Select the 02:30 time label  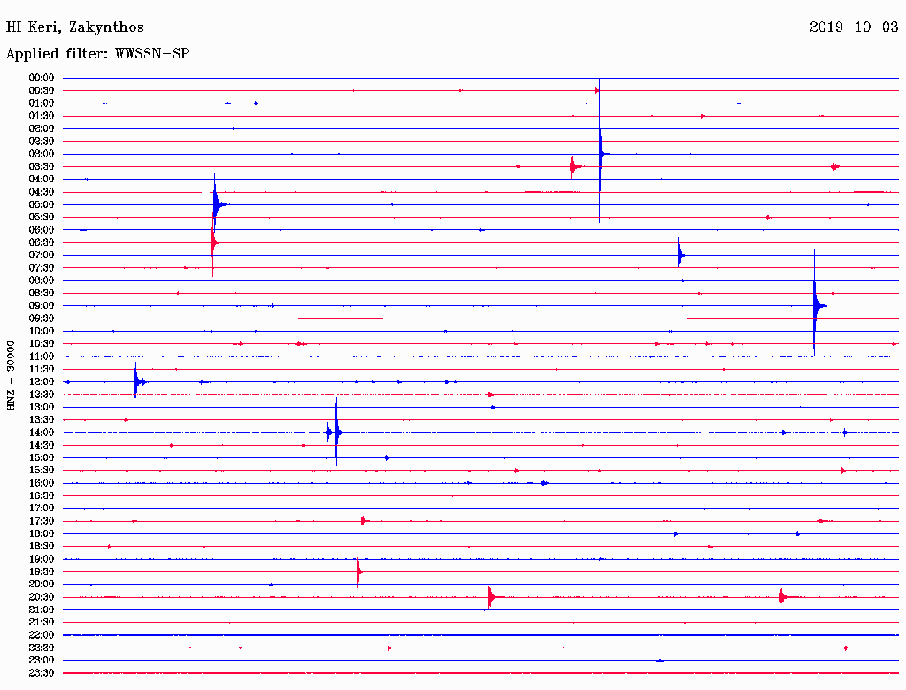point(41,142)
